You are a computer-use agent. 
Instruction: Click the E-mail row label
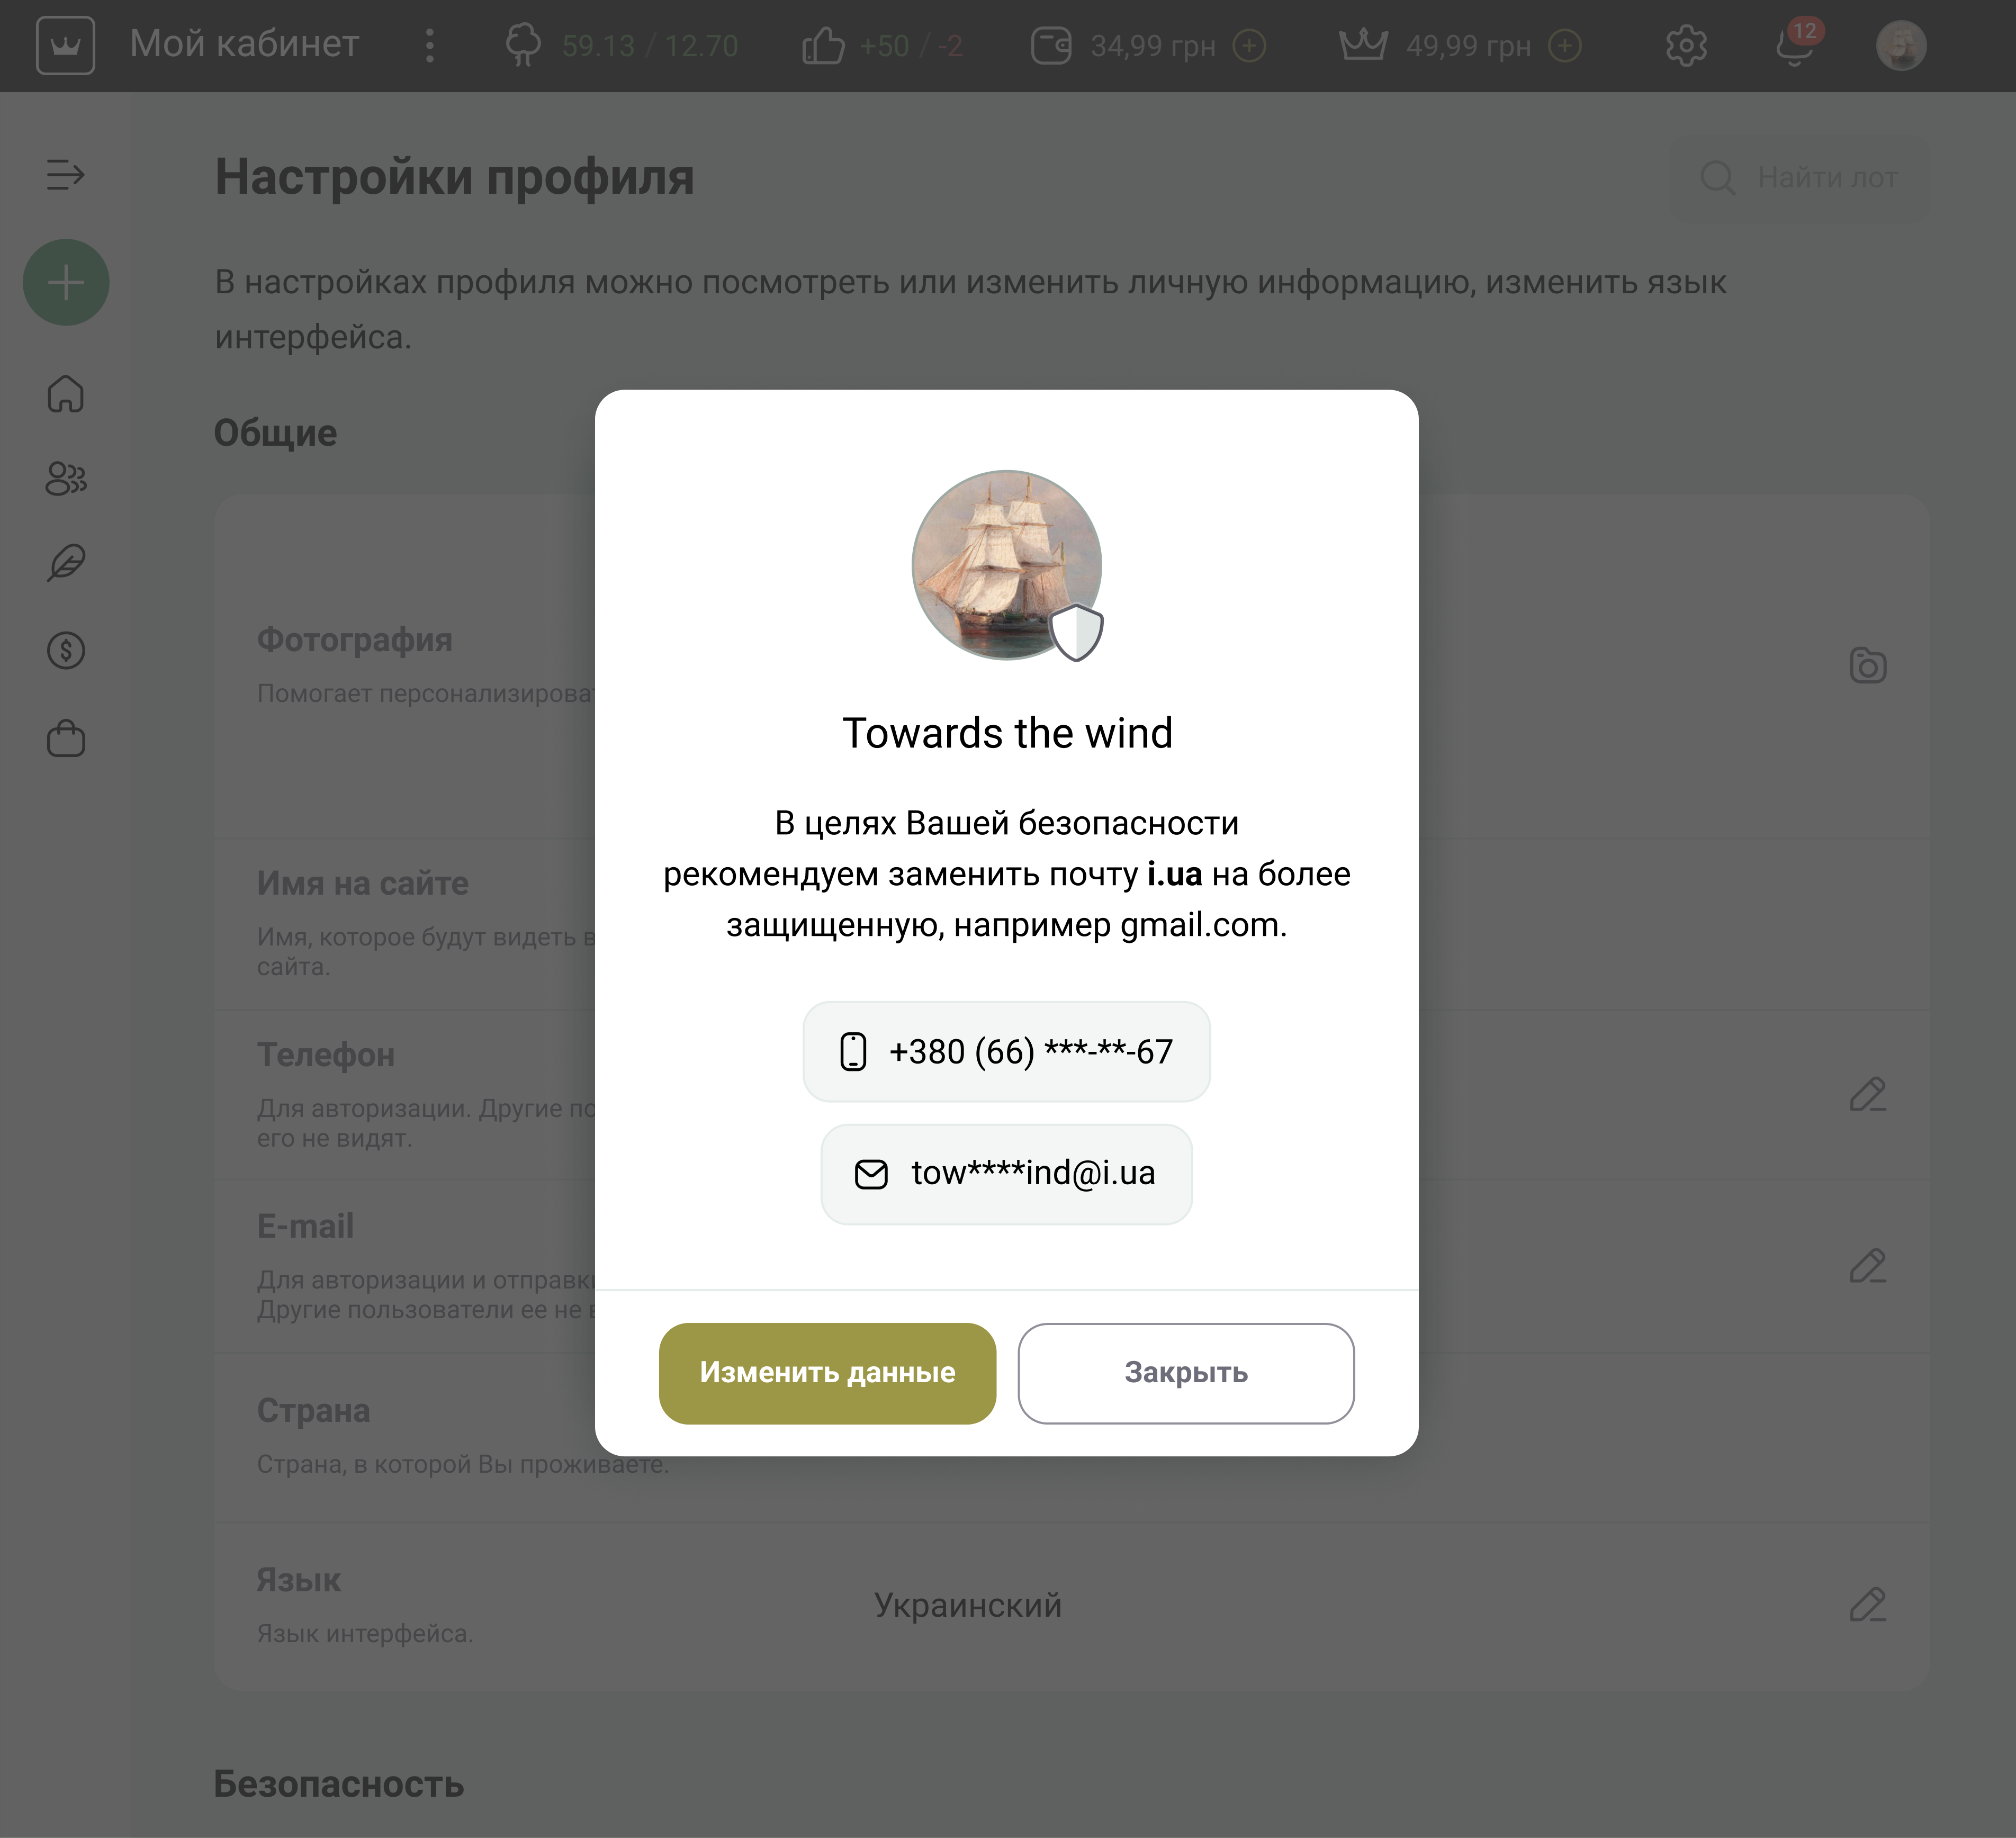(305, 1226)
